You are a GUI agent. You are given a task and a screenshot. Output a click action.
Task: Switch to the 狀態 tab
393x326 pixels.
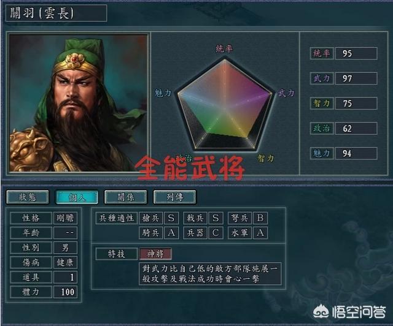(28, 197)
